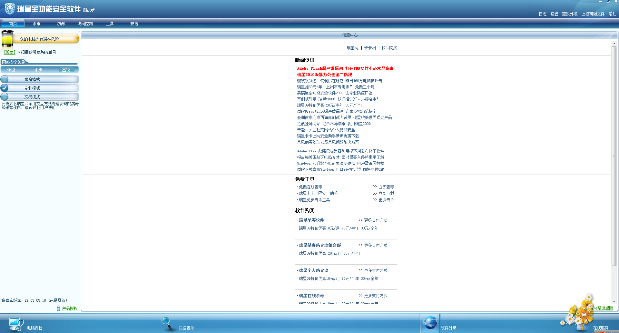Screen dimensions: 619x333
Task: Click 更多专杀 link
Action: (x=386, y=200)
